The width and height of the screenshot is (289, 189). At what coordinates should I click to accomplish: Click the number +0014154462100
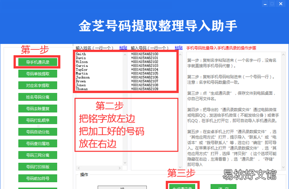pos(144,54)
